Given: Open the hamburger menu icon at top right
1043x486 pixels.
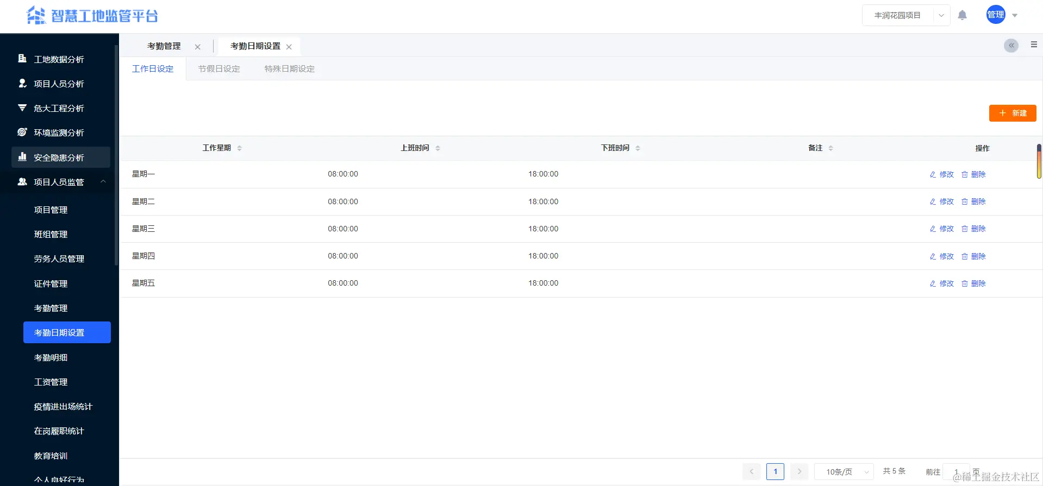Looking at the screenshot, I should click(1034, 45).
